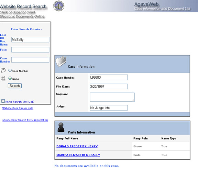Click the Caption text area
The height and width of the screenshot is (171, 198).
[112, 97]
